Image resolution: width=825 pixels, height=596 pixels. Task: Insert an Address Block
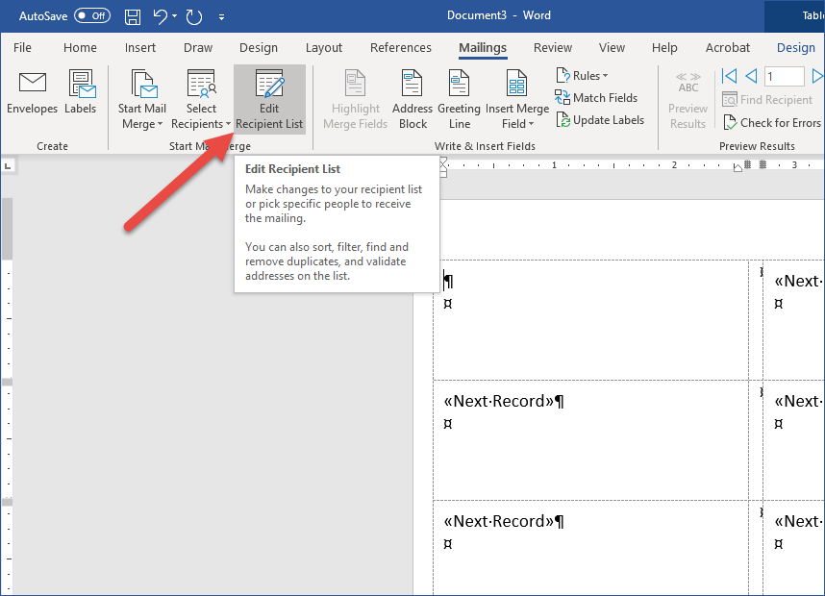coord(412,100)
